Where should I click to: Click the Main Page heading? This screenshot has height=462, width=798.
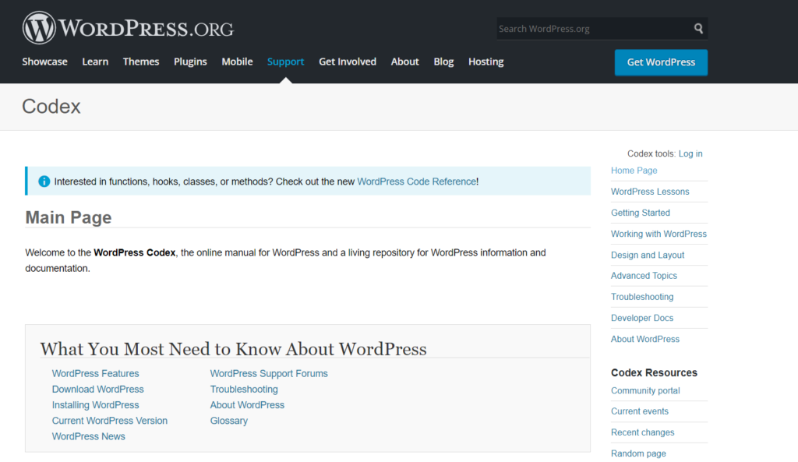click(69, 217)
